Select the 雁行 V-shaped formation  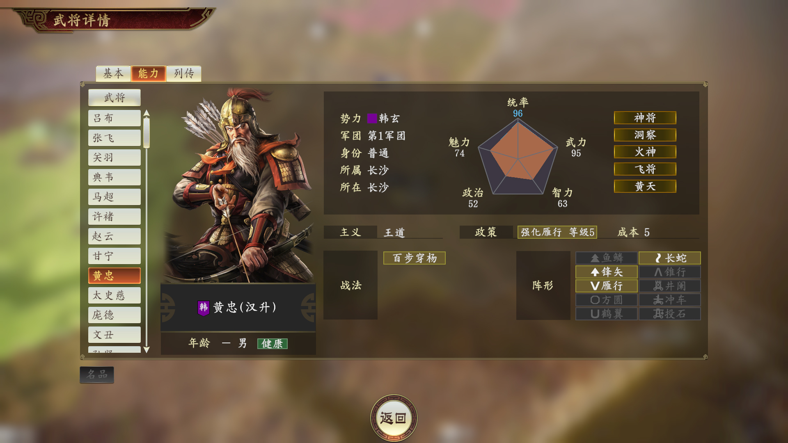[x=606, y=286]
